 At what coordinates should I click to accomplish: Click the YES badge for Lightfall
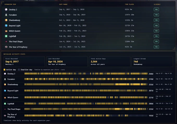(156, 36)
